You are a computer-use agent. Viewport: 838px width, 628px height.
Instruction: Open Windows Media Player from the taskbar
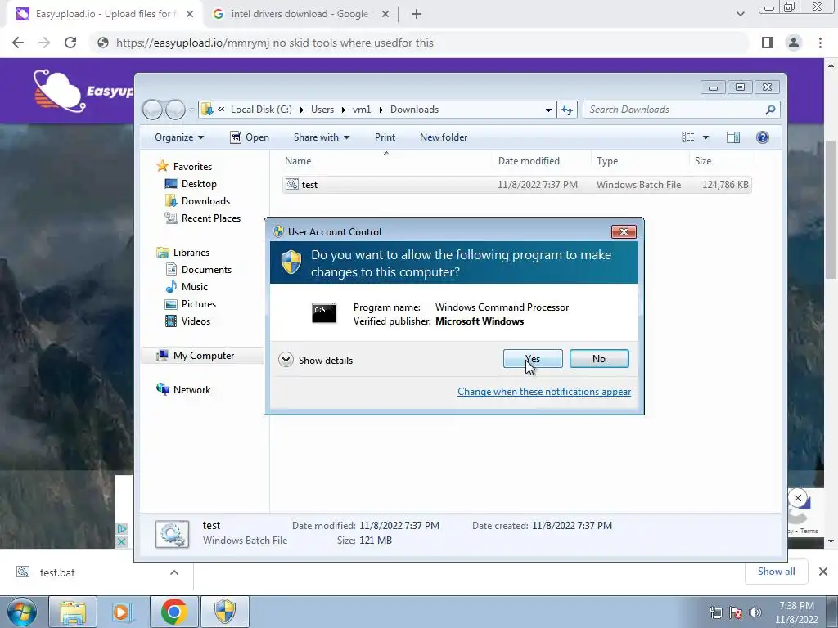[x=122, y=612]
